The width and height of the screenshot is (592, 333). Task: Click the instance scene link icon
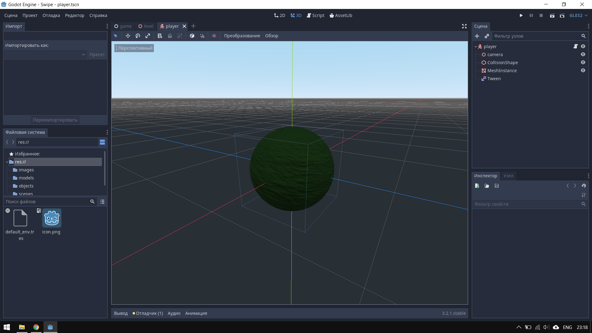coord(487,36)
